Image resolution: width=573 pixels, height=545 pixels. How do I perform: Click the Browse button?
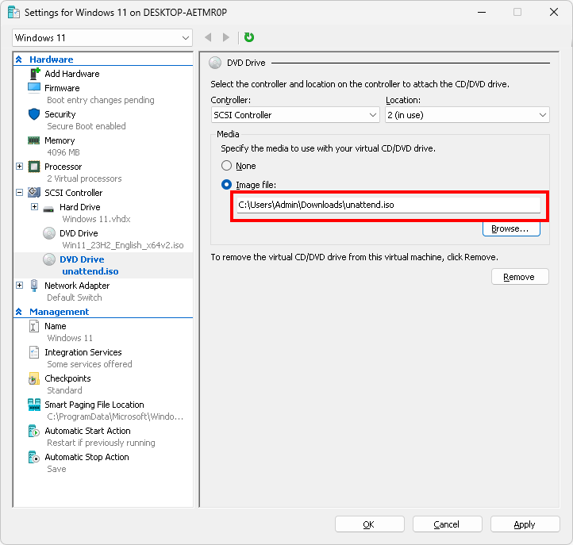[x=511, y=228]
